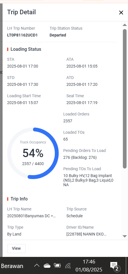Show hidden system tray icons

pos(37,266)
